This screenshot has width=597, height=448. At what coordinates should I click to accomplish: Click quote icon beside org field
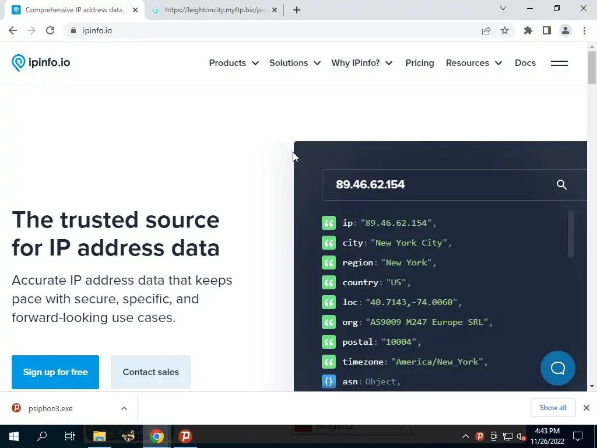pos(329,322)
